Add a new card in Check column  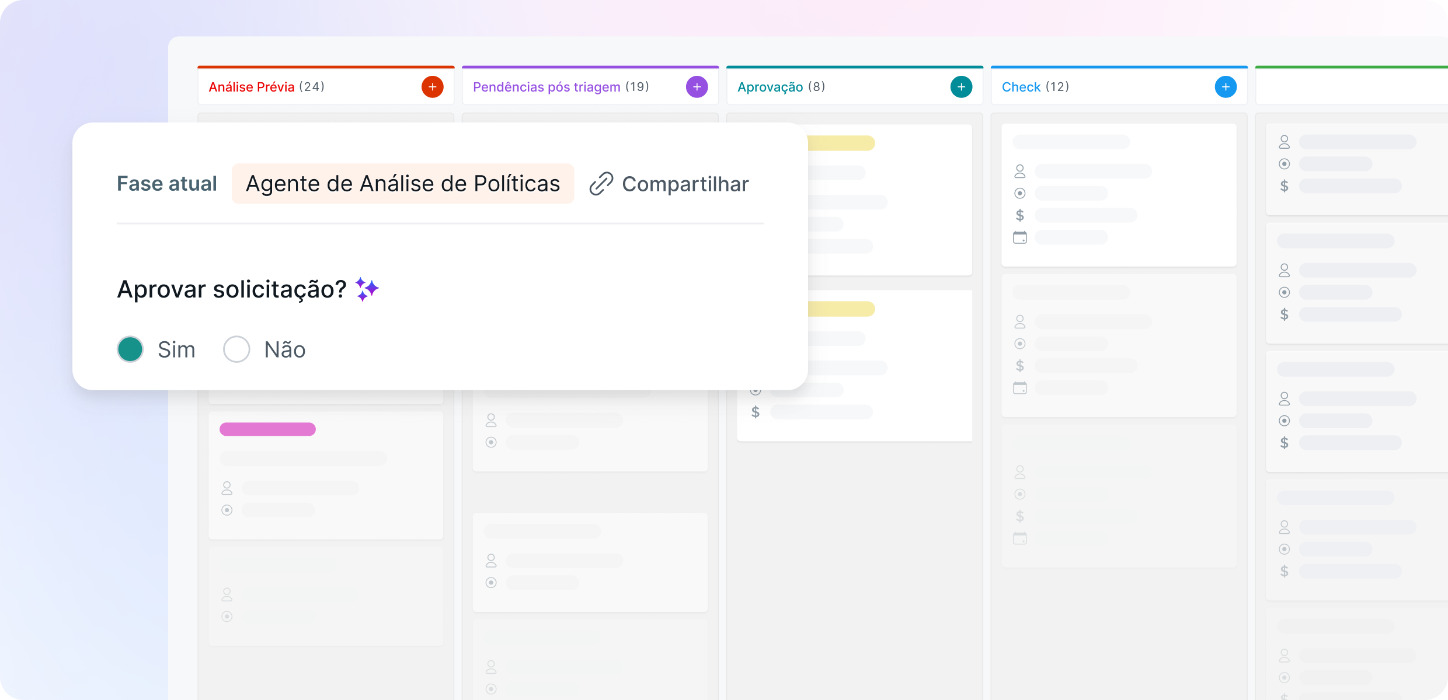pos(1226,87)
